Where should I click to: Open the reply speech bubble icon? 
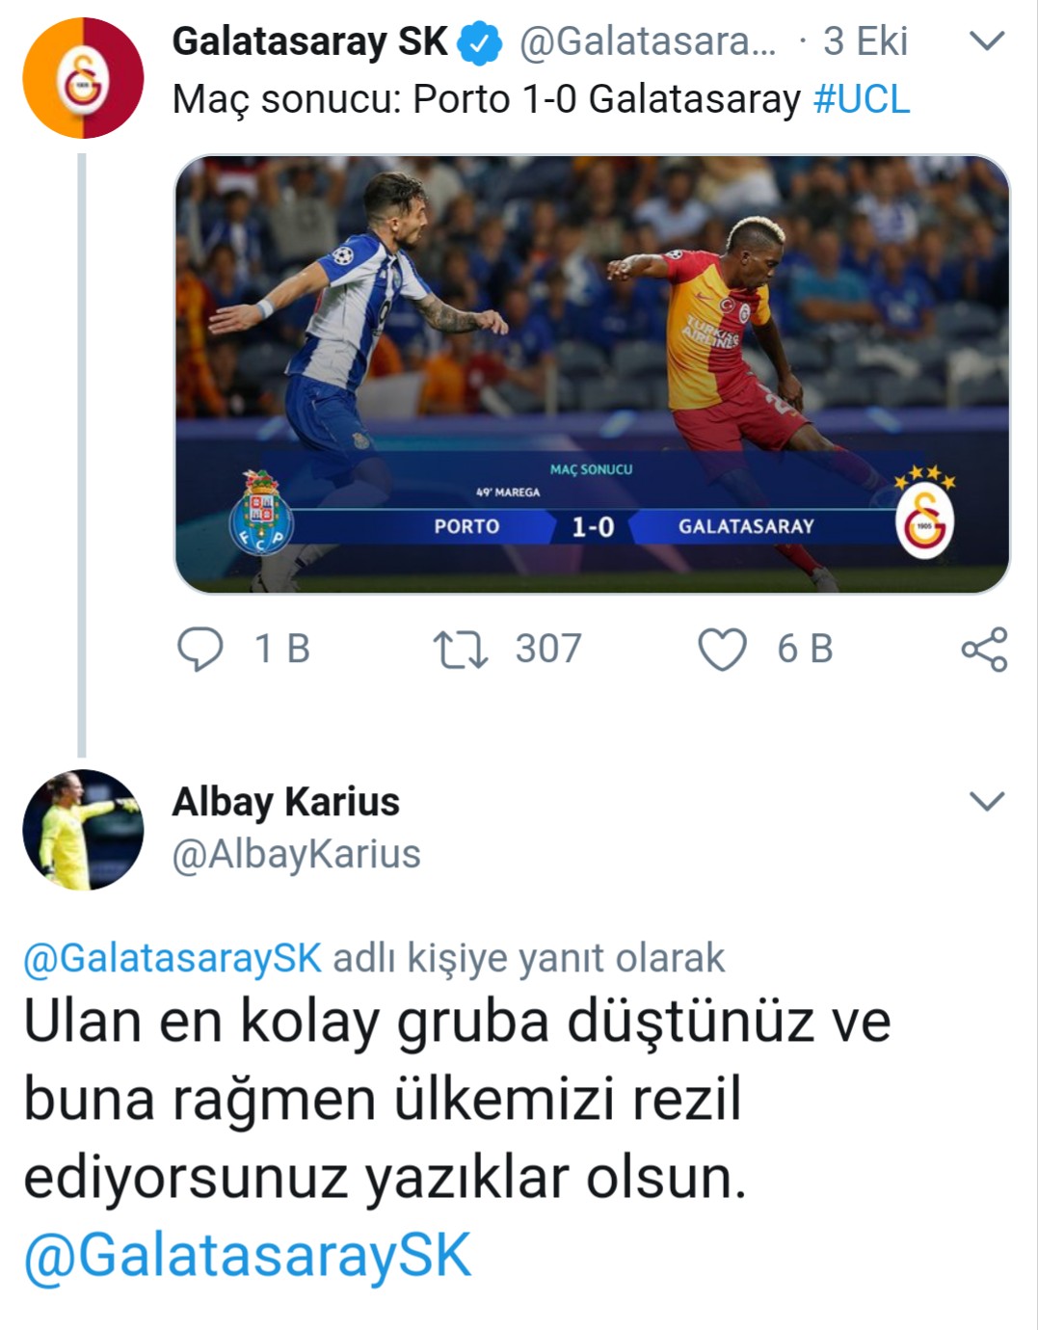(200, 650)
